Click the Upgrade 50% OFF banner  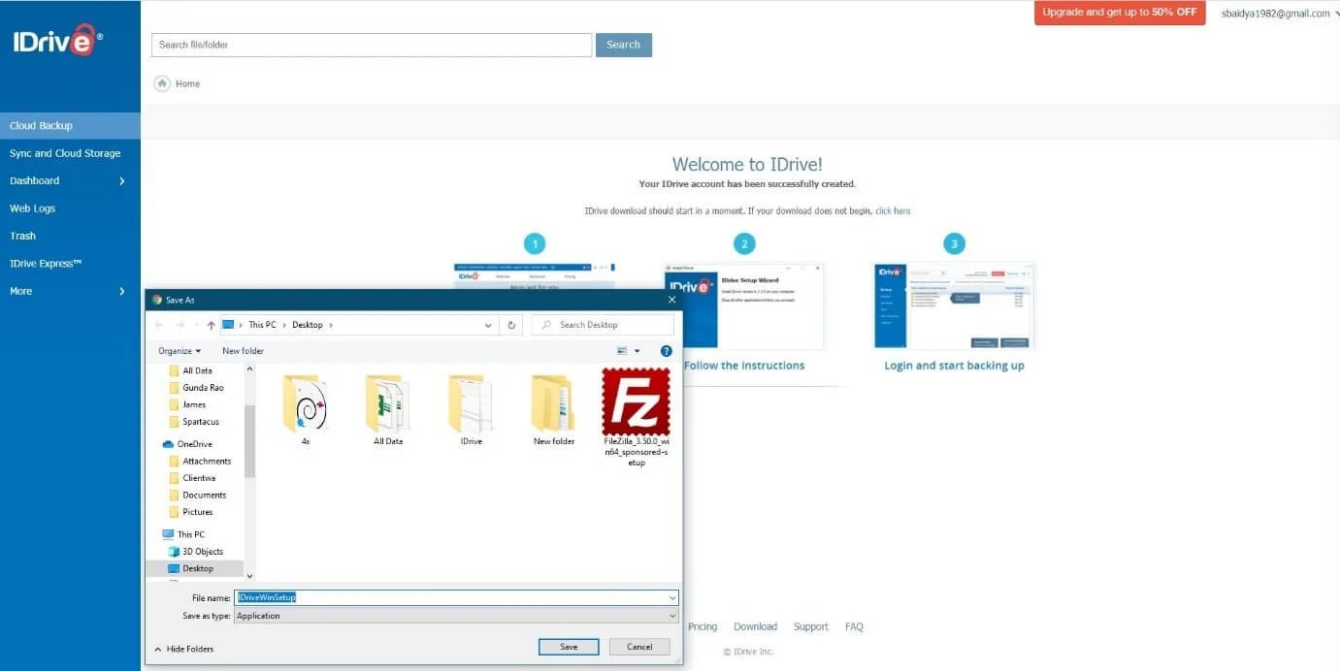point(1119,13)
